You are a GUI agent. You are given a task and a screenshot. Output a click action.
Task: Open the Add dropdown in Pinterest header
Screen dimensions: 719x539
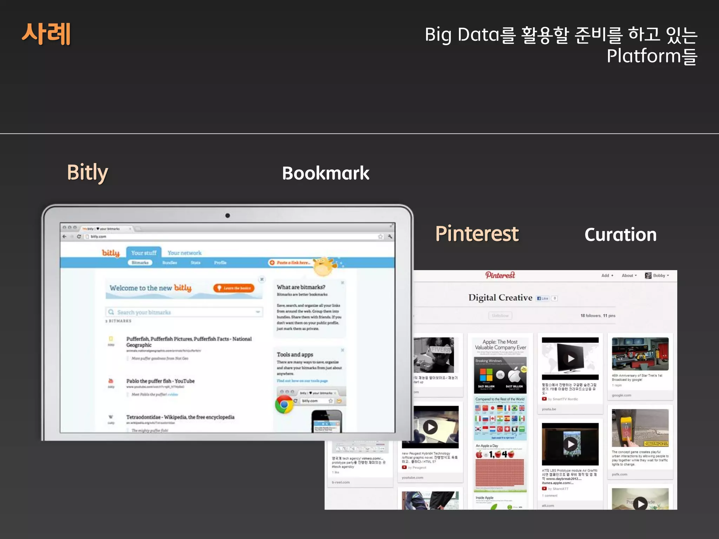point(607,275)
